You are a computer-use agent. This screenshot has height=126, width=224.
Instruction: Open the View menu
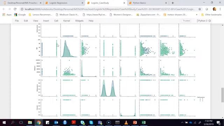[36, 21]
